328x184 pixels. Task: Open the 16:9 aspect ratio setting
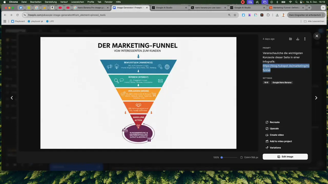[266, 82]
